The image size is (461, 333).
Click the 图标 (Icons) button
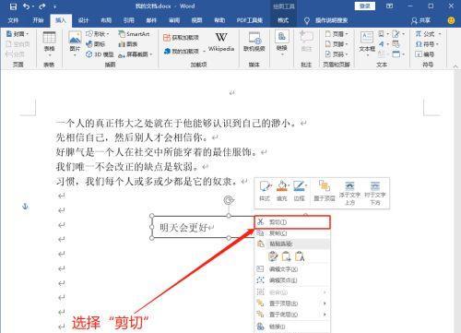(x=96, y=44)
